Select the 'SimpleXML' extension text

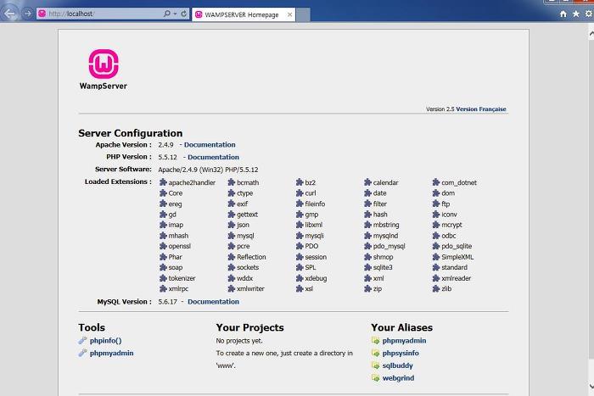coord(457,257)
